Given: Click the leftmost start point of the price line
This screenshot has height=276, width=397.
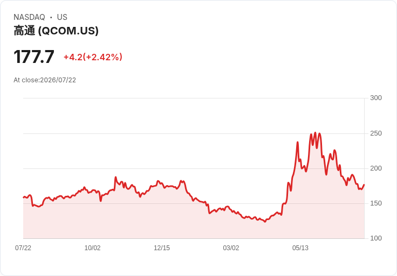Looking at the screenshot, I should pyautogui.click(x=24, y=197).
